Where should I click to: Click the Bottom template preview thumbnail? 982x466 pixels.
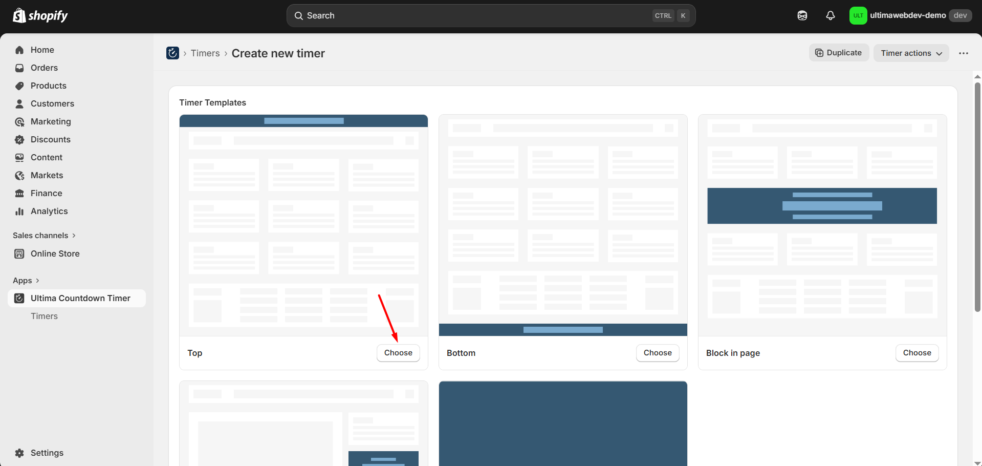pyautogui.click(x=563, y=225)
